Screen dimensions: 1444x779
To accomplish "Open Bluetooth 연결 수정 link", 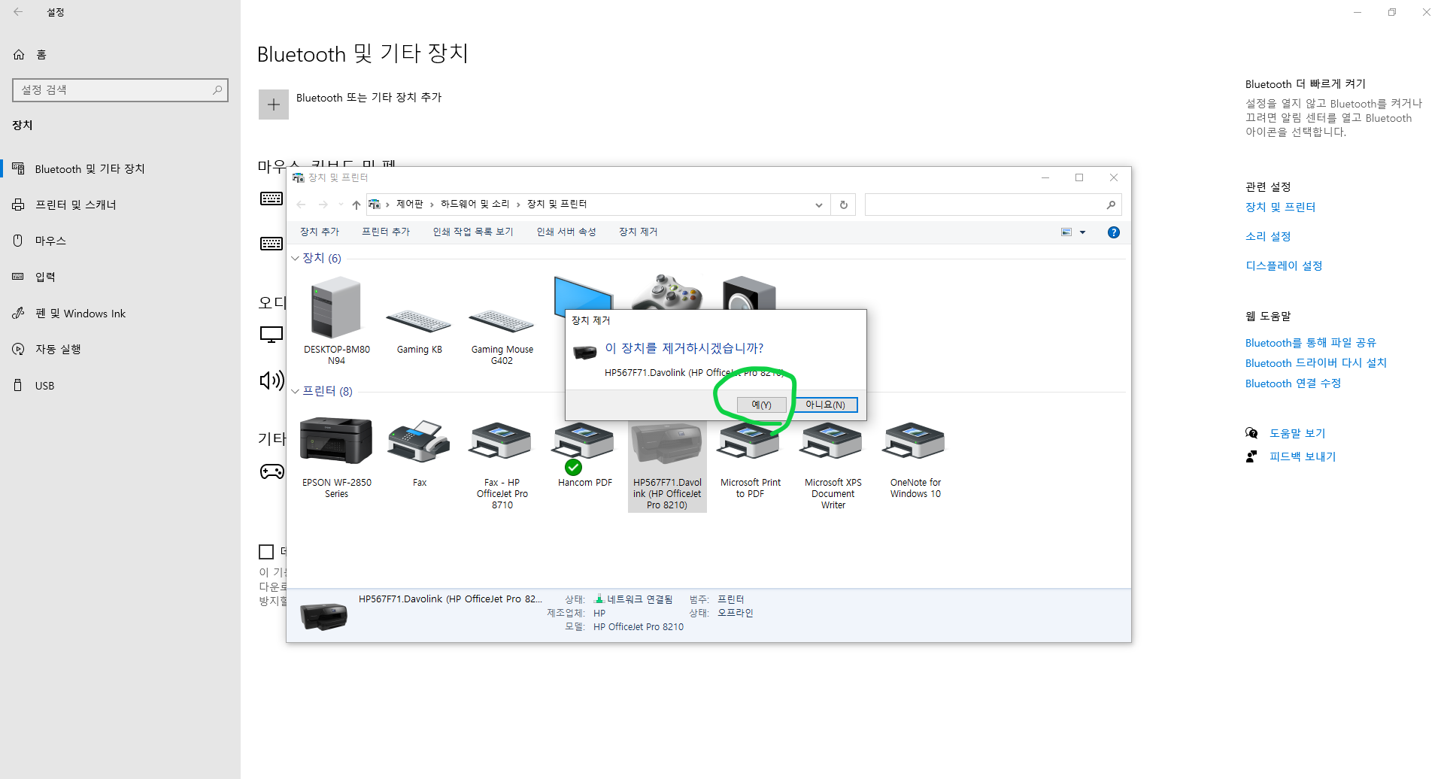I will point(1294,383).
